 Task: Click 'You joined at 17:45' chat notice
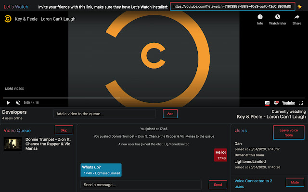pyautogui.click(x=154, y=129)
